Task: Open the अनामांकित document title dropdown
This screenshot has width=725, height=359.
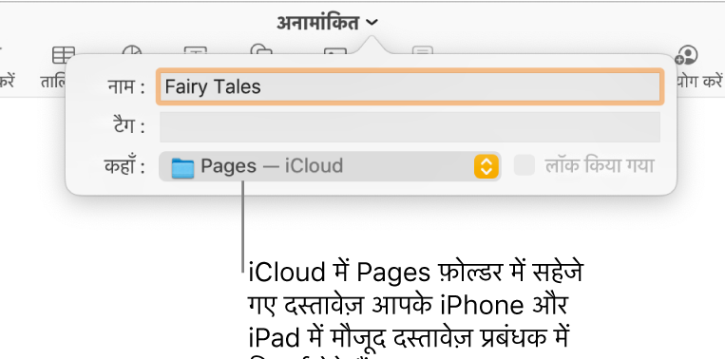Action: (328, 22)
